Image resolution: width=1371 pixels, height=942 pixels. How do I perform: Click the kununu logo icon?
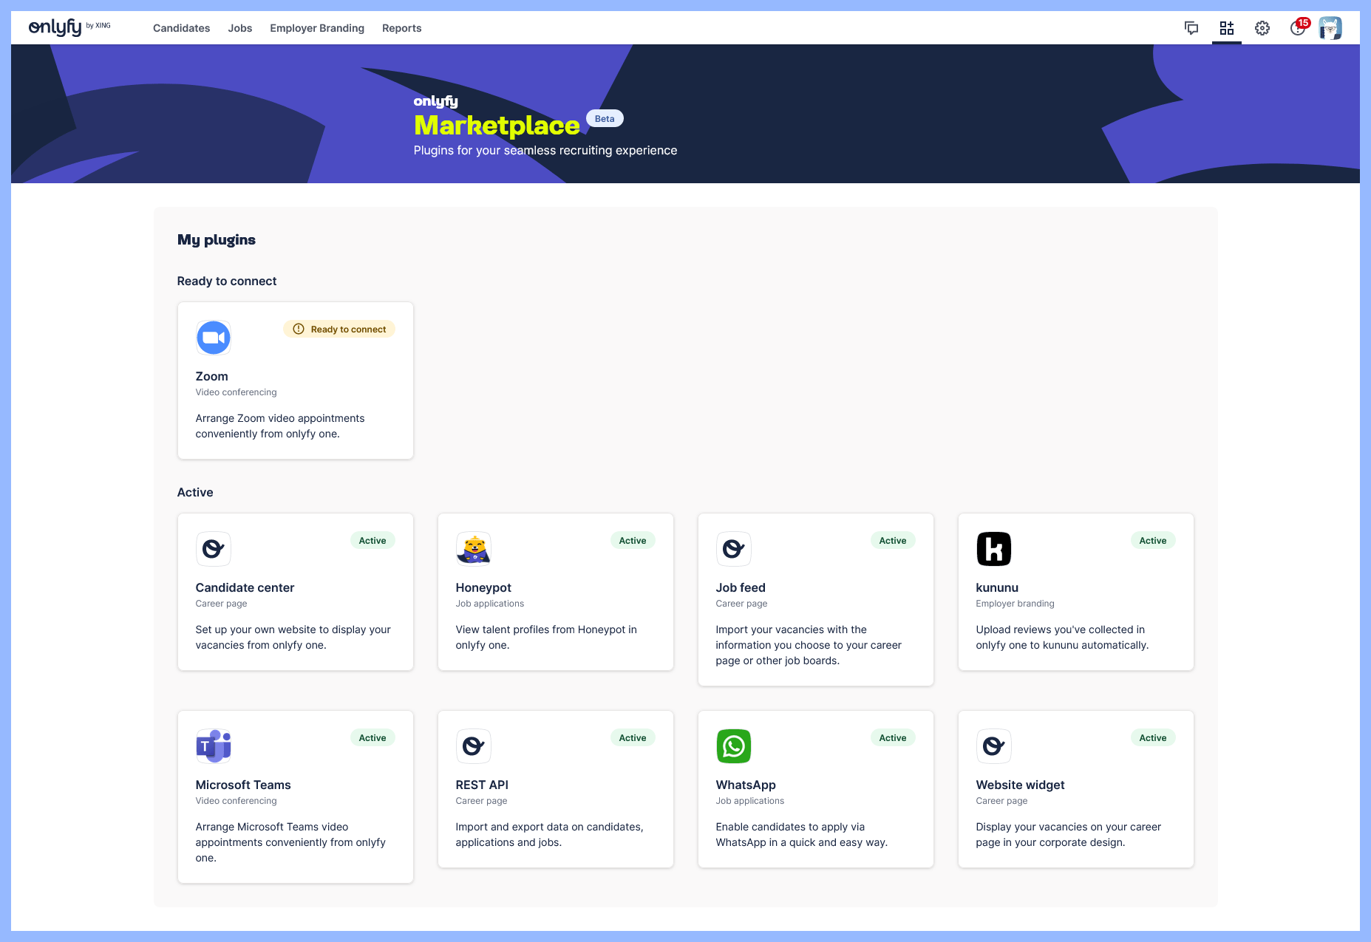tap(994, 549)
